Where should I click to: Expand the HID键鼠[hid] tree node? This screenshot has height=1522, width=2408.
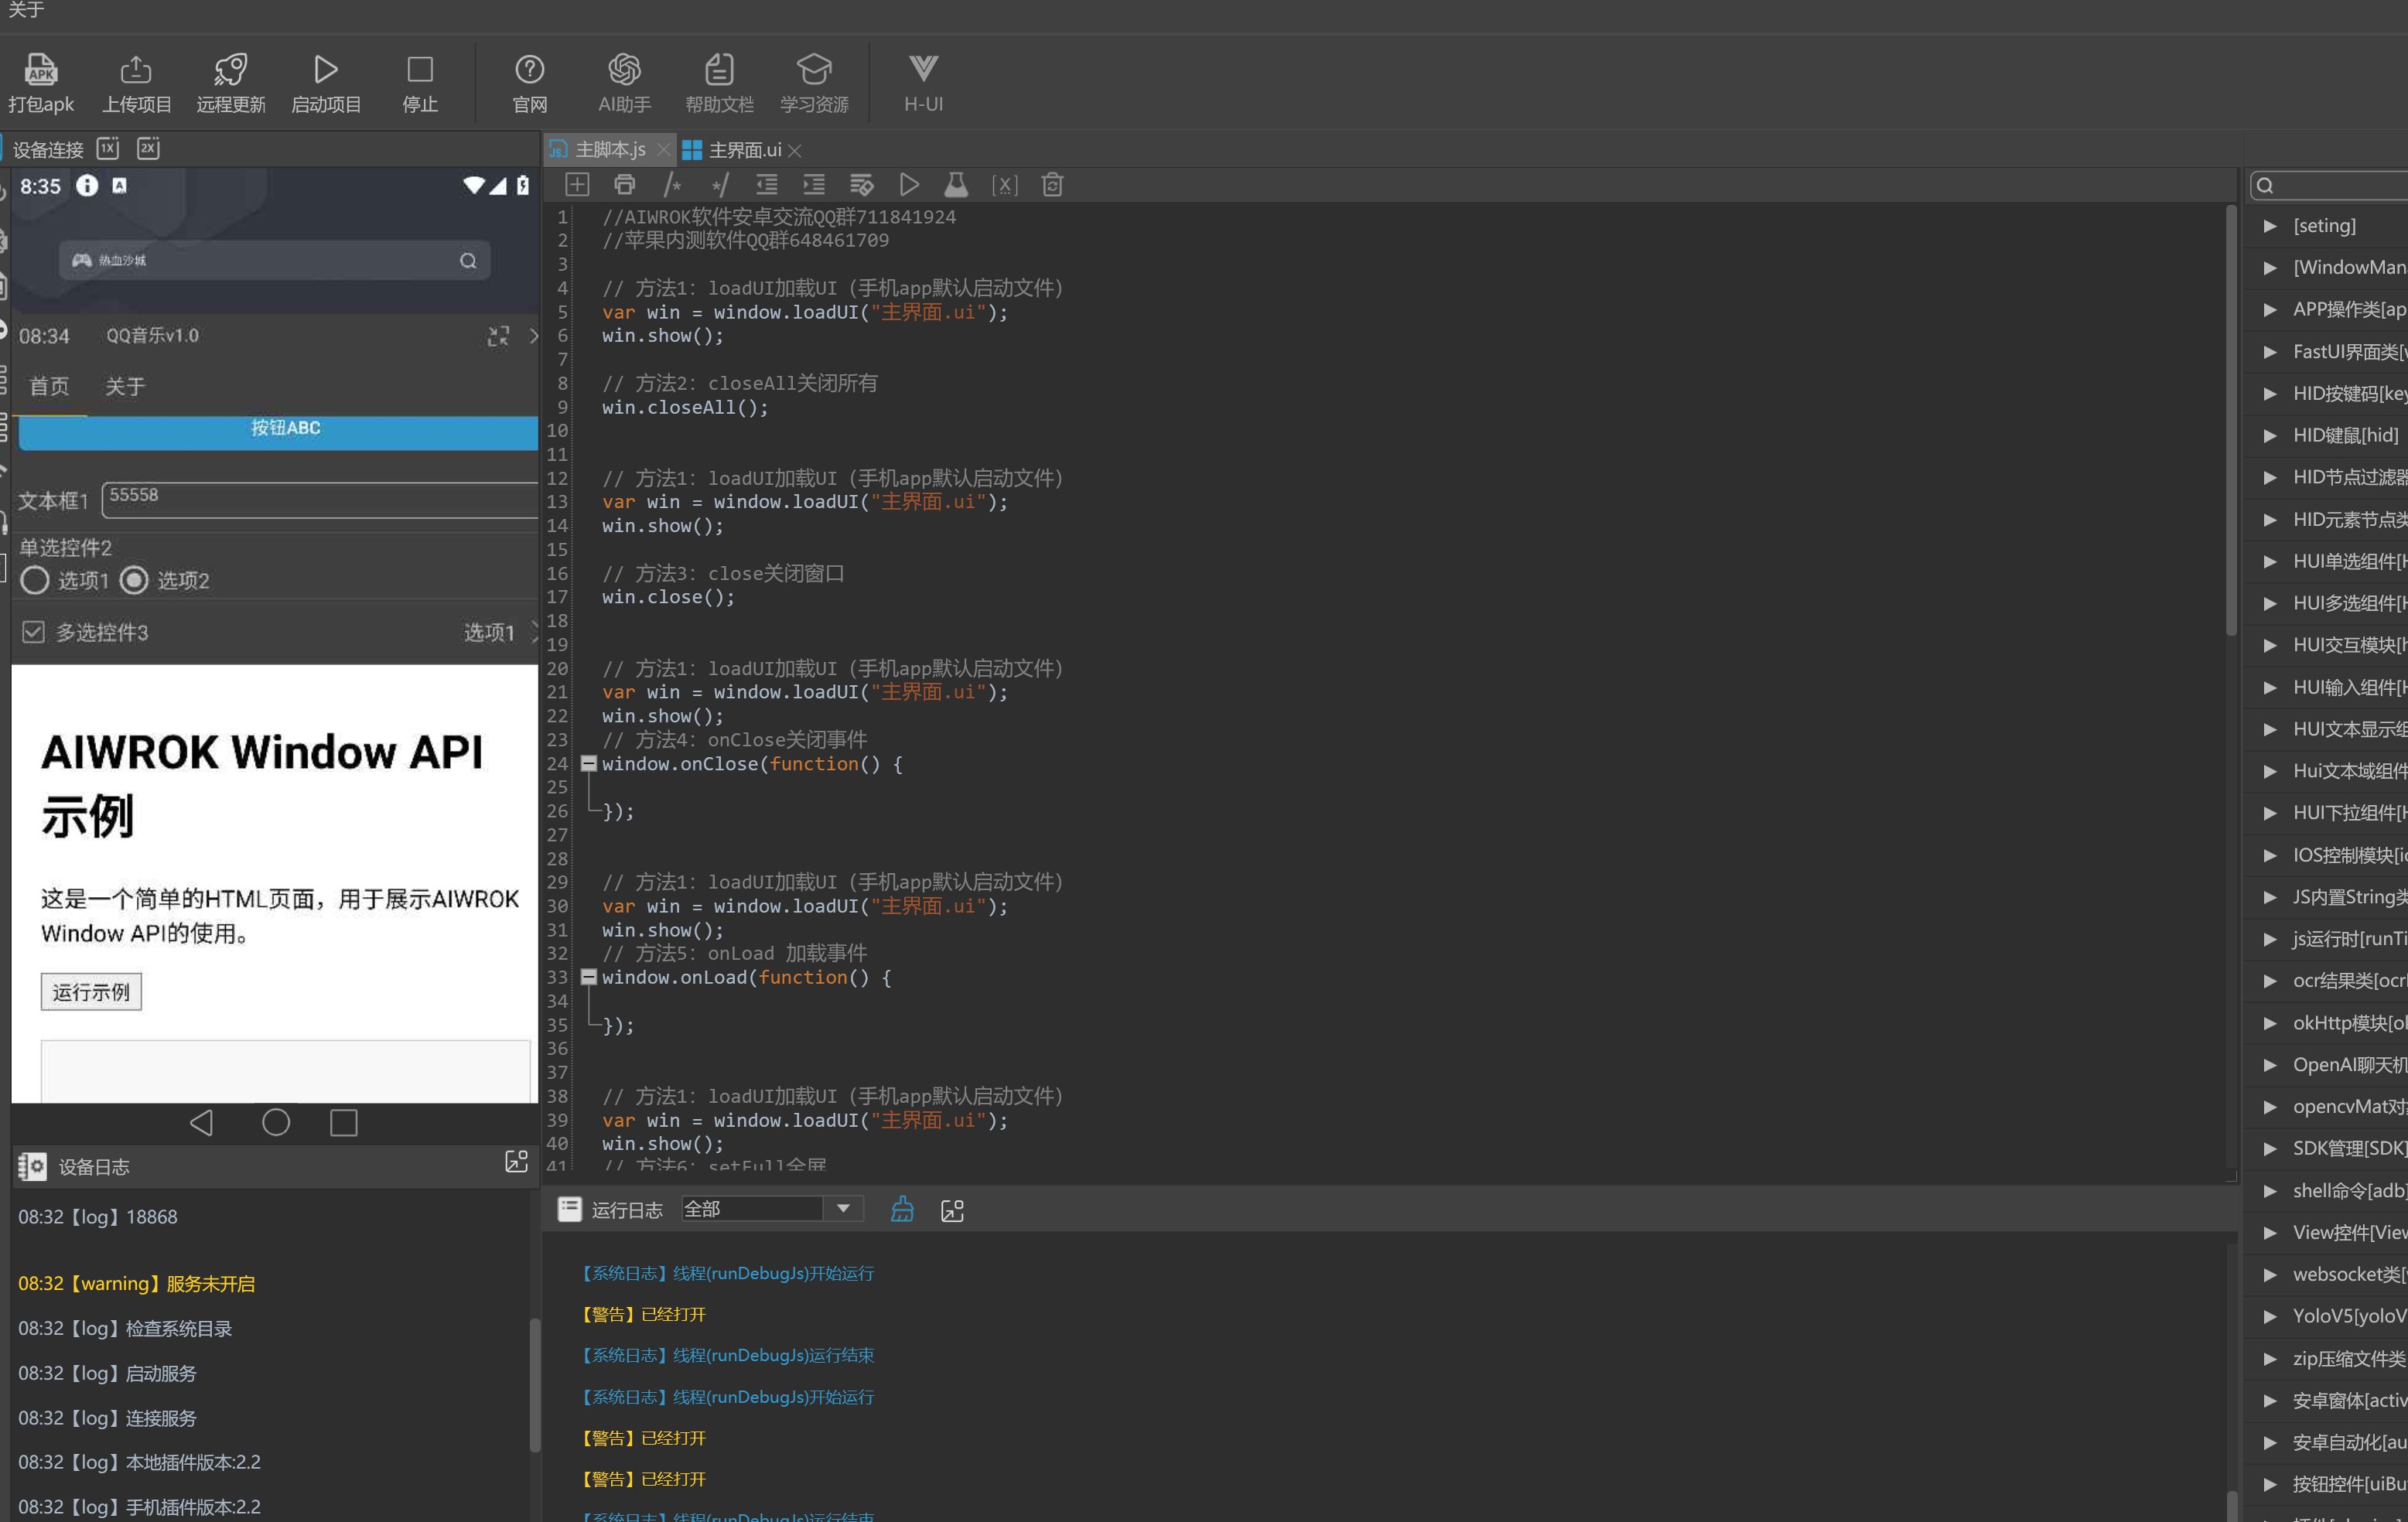point(2270,435)
